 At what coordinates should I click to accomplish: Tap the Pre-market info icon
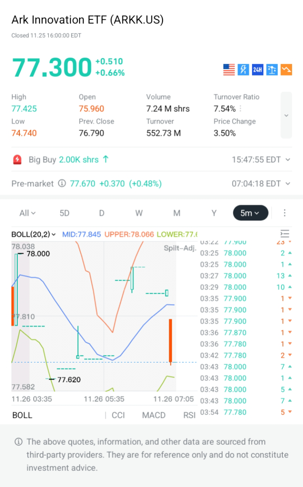pyautogui.click(x=62, y=184)
